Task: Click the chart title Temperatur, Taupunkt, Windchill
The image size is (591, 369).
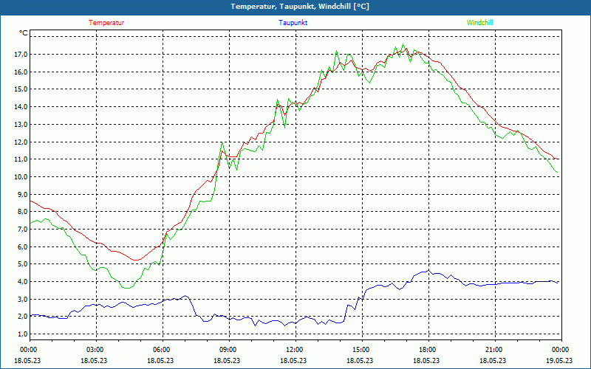Action: 295,7
